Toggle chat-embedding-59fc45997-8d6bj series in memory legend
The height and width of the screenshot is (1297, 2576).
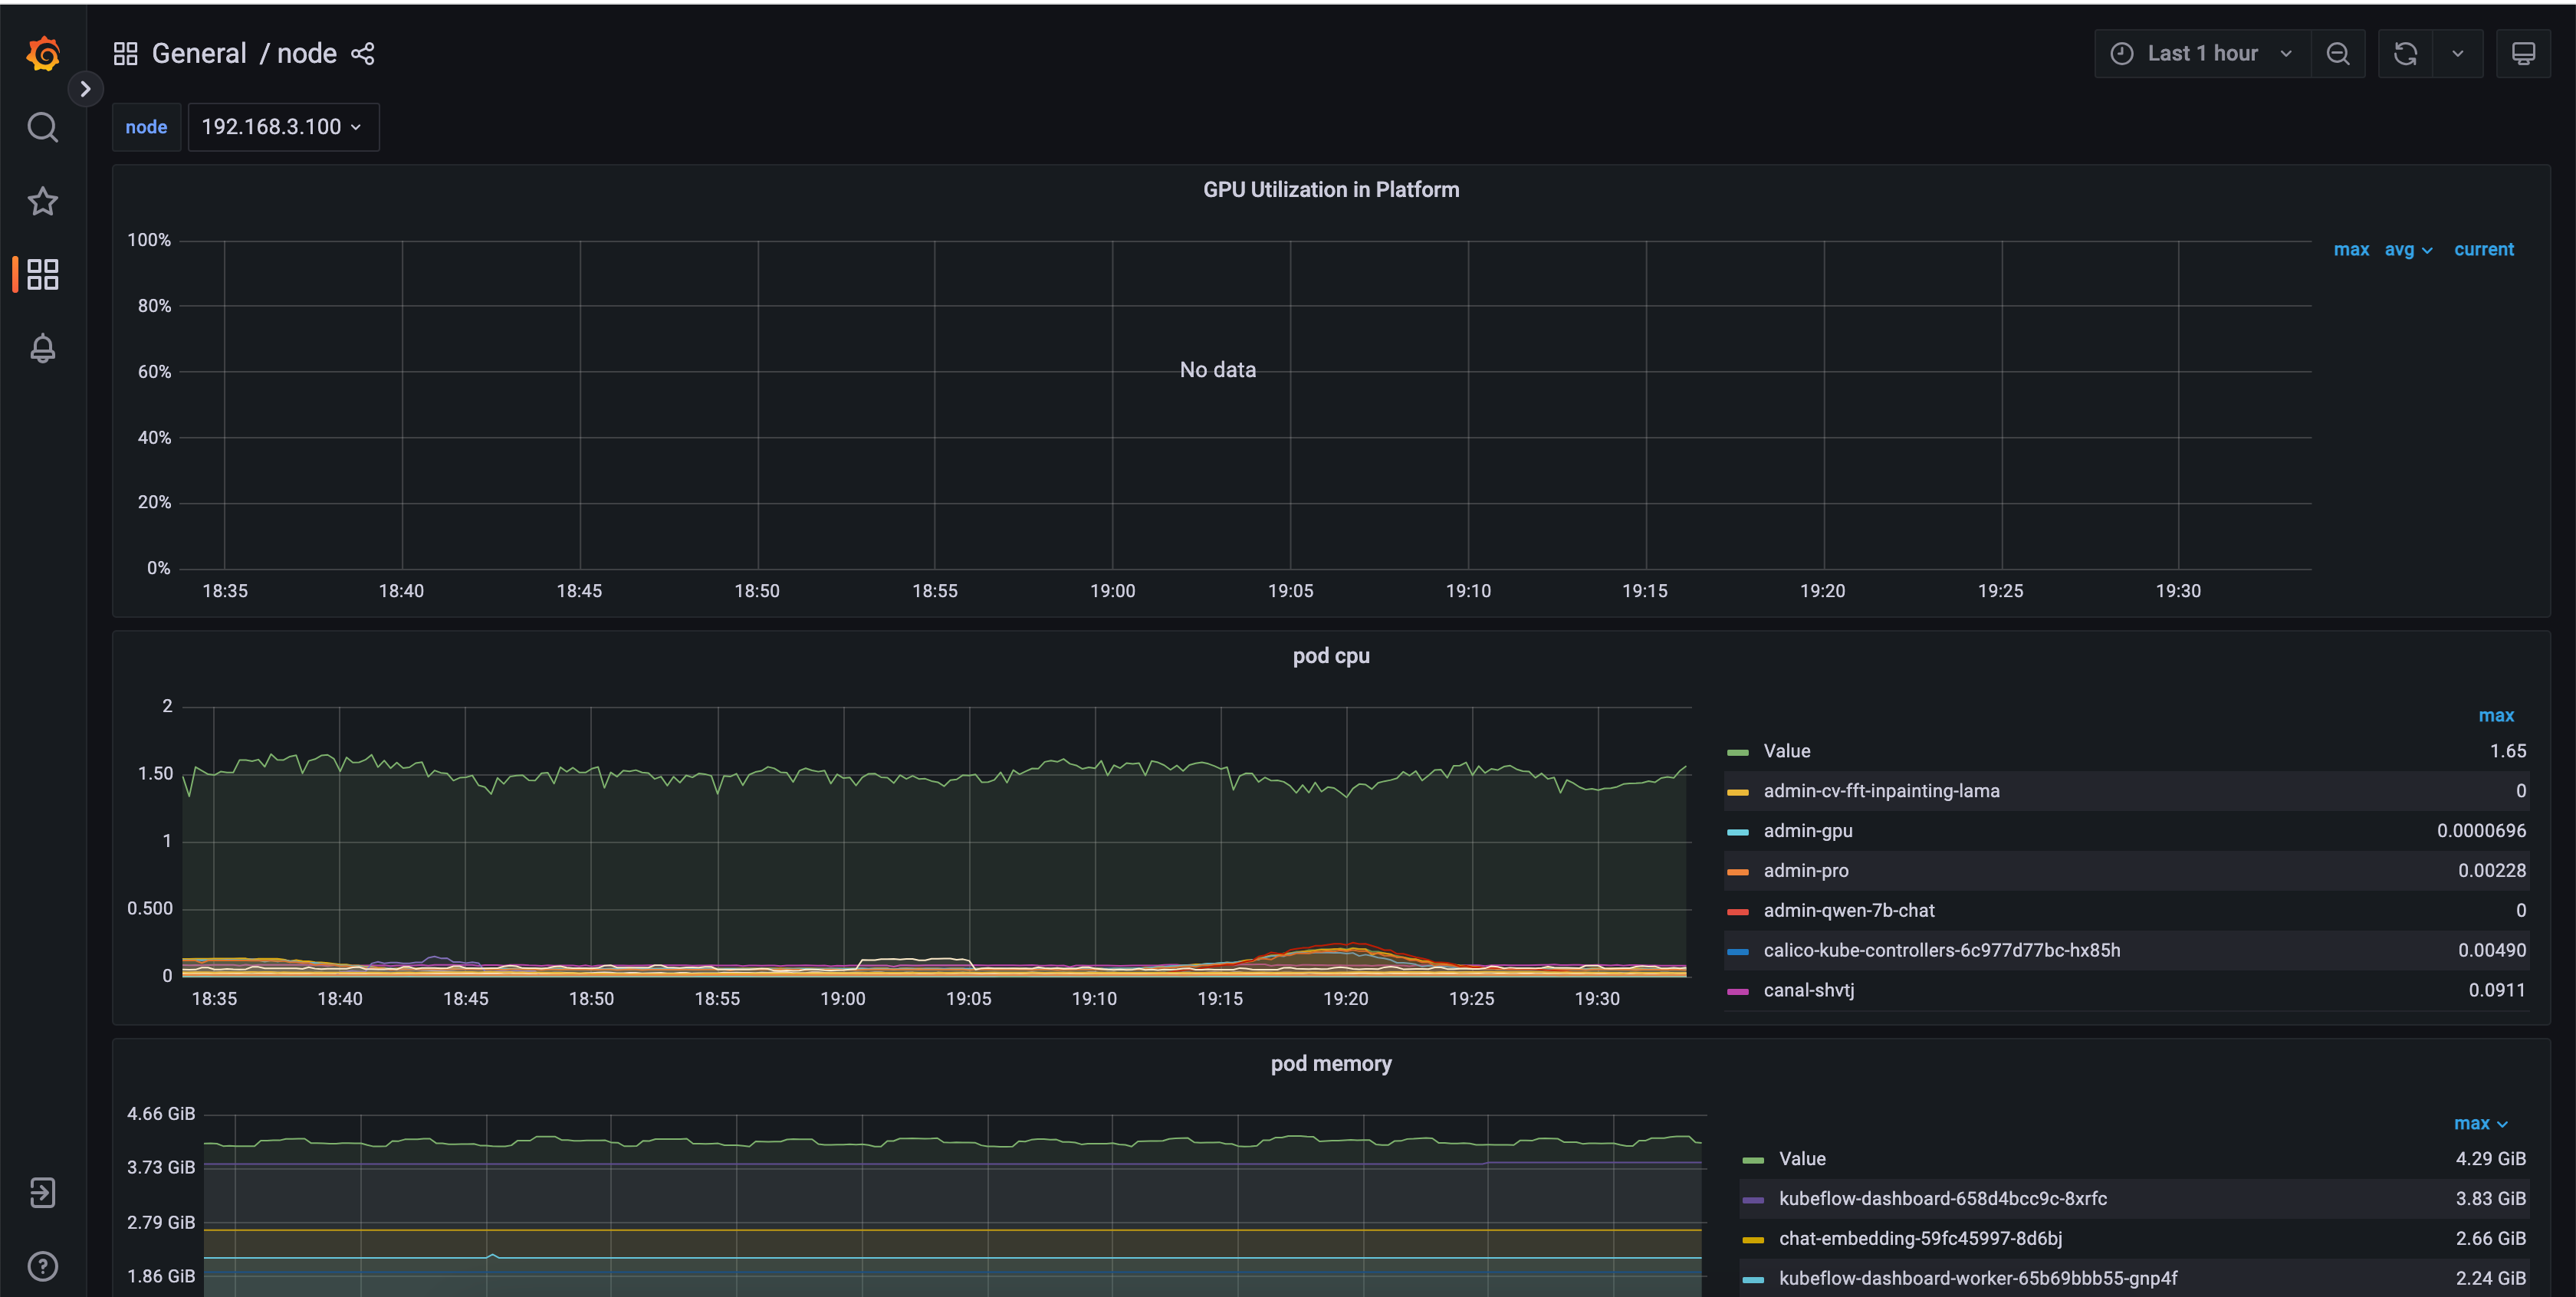tap(1919, 1238)
